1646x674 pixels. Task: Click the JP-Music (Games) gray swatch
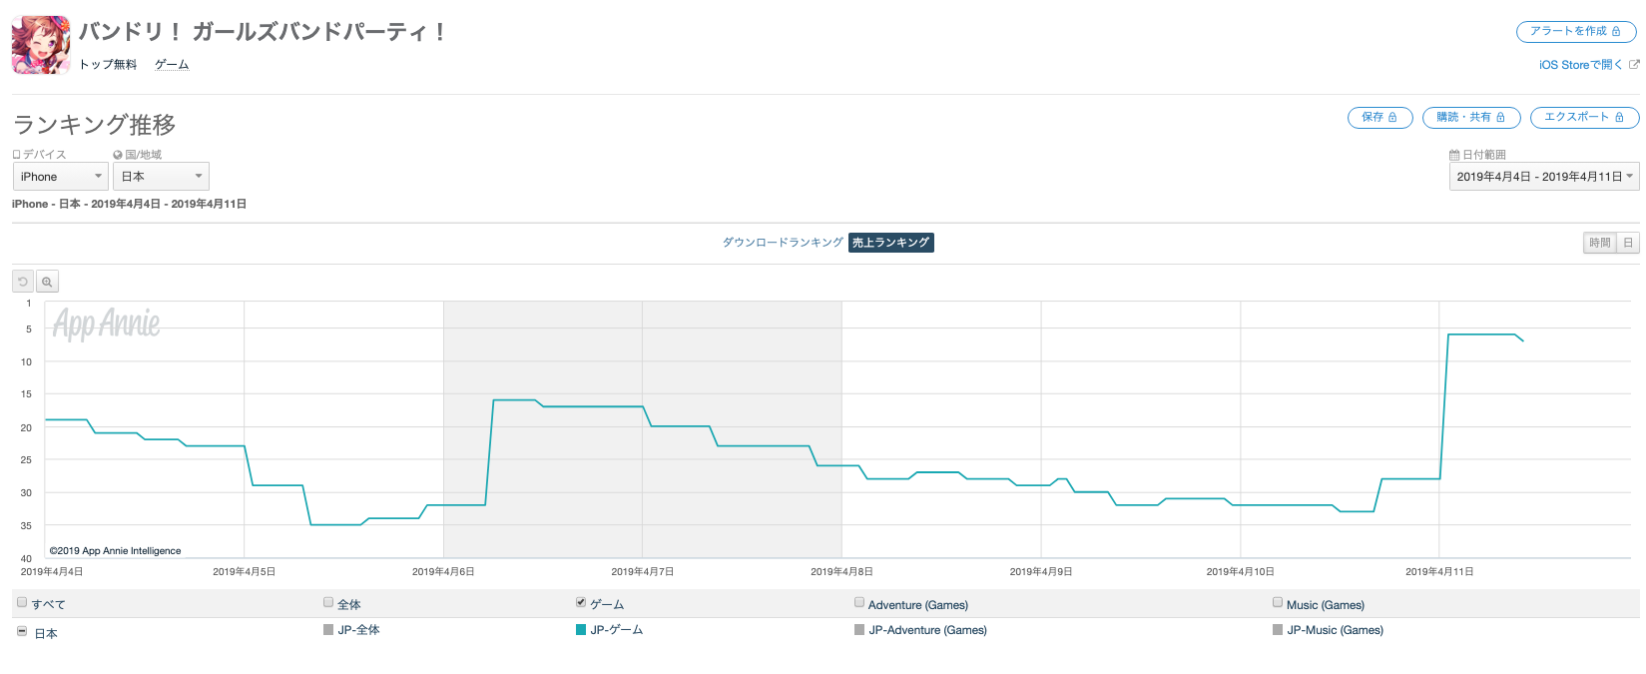tap(1278, 630)
